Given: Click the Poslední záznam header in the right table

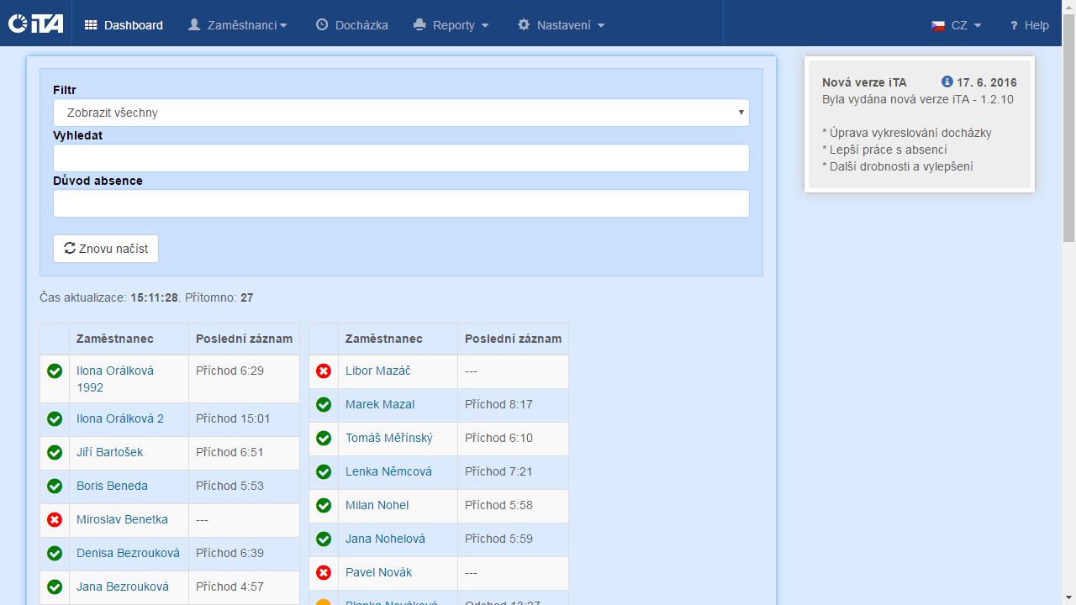Looking at the screenshot, I should coord(513,339).
